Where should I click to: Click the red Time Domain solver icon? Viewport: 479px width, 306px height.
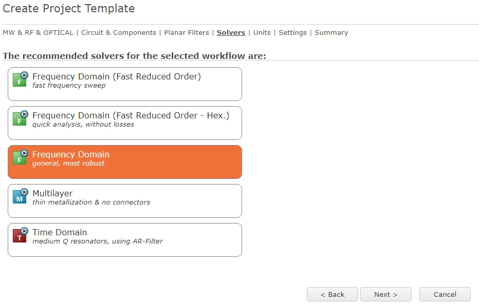(x=21, y=235)
